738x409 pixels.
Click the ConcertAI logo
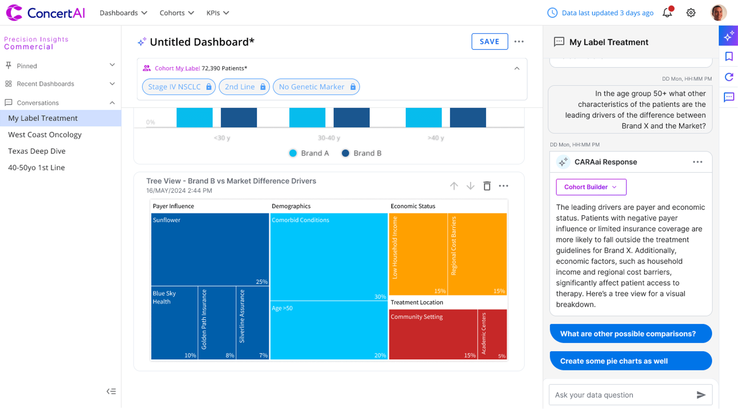(x=45, y=13)
